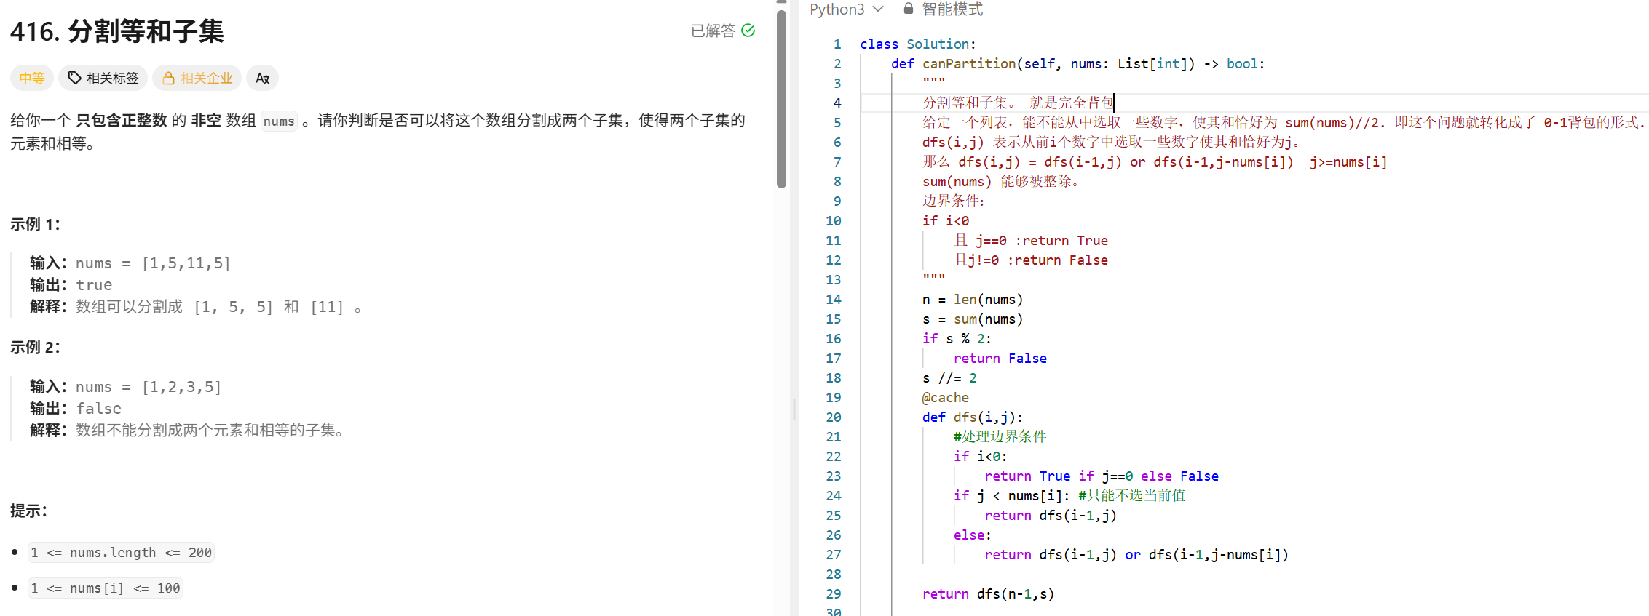Click the 'if j < nums[i]:' line

click(x=1011, y=496)
